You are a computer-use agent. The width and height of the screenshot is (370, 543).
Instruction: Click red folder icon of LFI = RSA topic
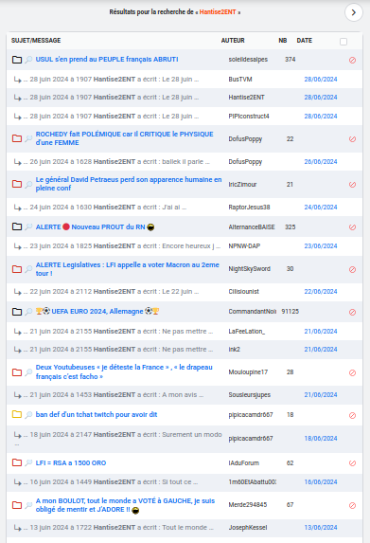click(17, 462)
